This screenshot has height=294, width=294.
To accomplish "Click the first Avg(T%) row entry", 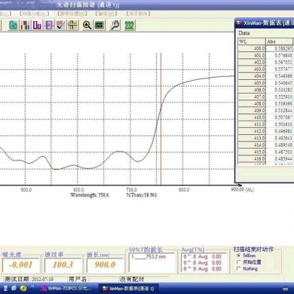I will [202, 256].
